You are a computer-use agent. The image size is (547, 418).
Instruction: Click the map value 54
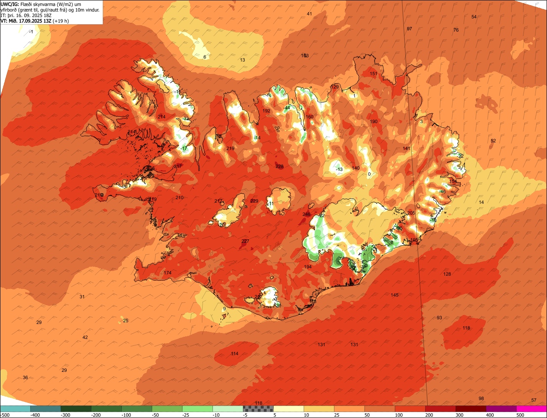tap(474, 17)
